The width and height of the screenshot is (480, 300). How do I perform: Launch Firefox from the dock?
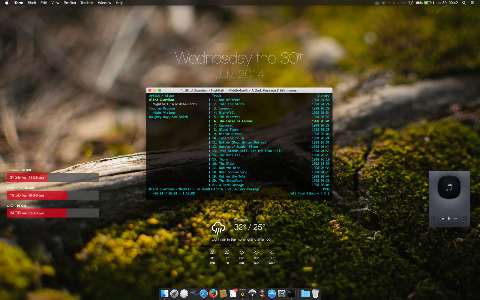pyautogui.click(x=213, y=293)
